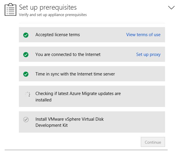The height and width of the screenshot is (153, 179).
Task: Click green check beside connected to Internet
Action: click(x=26, y=54)
